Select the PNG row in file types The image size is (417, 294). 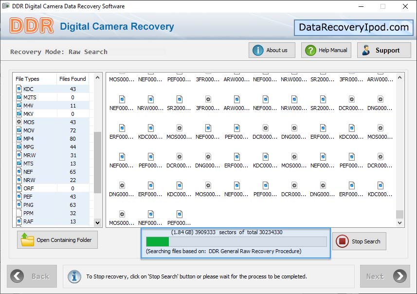pyautogui.click(x=53, y=205)
